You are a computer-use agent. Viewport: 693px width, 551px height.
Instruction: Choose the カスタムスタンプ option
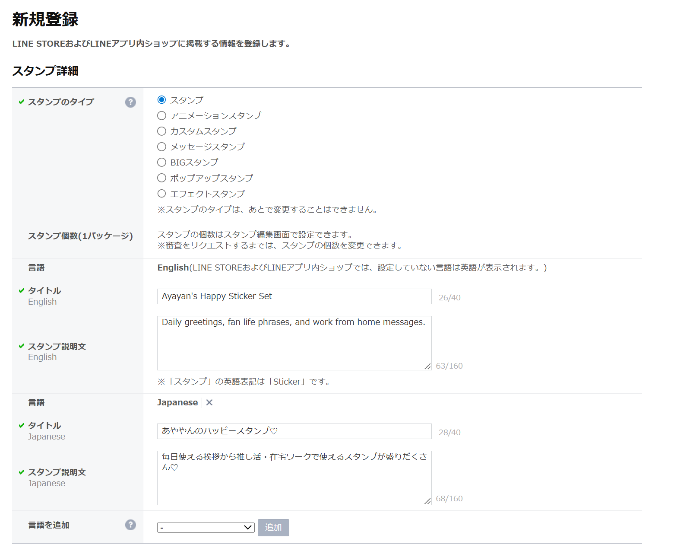[161, 131]
